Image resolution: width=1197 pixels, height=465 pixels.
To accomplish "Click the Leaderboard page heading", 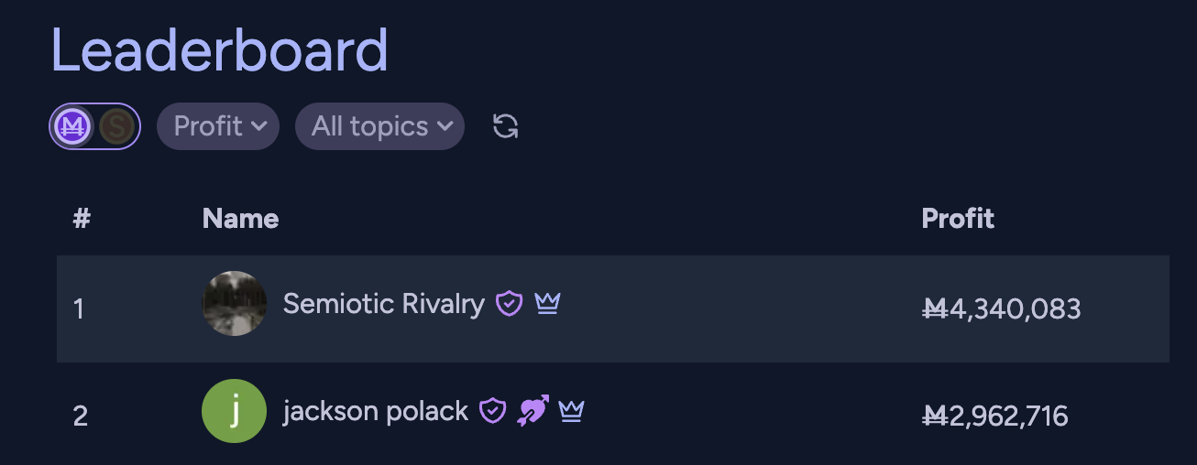I will click(219, 50).
